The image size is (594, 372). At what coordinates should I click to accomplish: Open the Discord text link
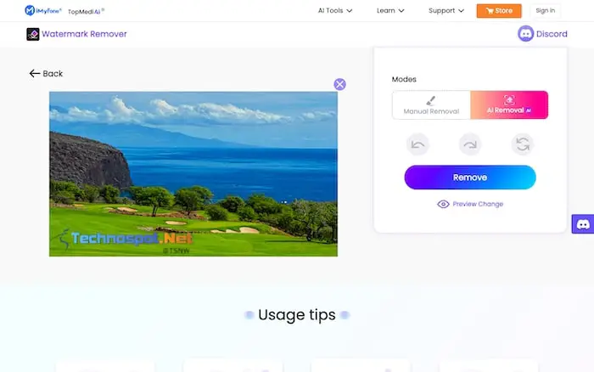pyautogui.click(x=552, y=34)
